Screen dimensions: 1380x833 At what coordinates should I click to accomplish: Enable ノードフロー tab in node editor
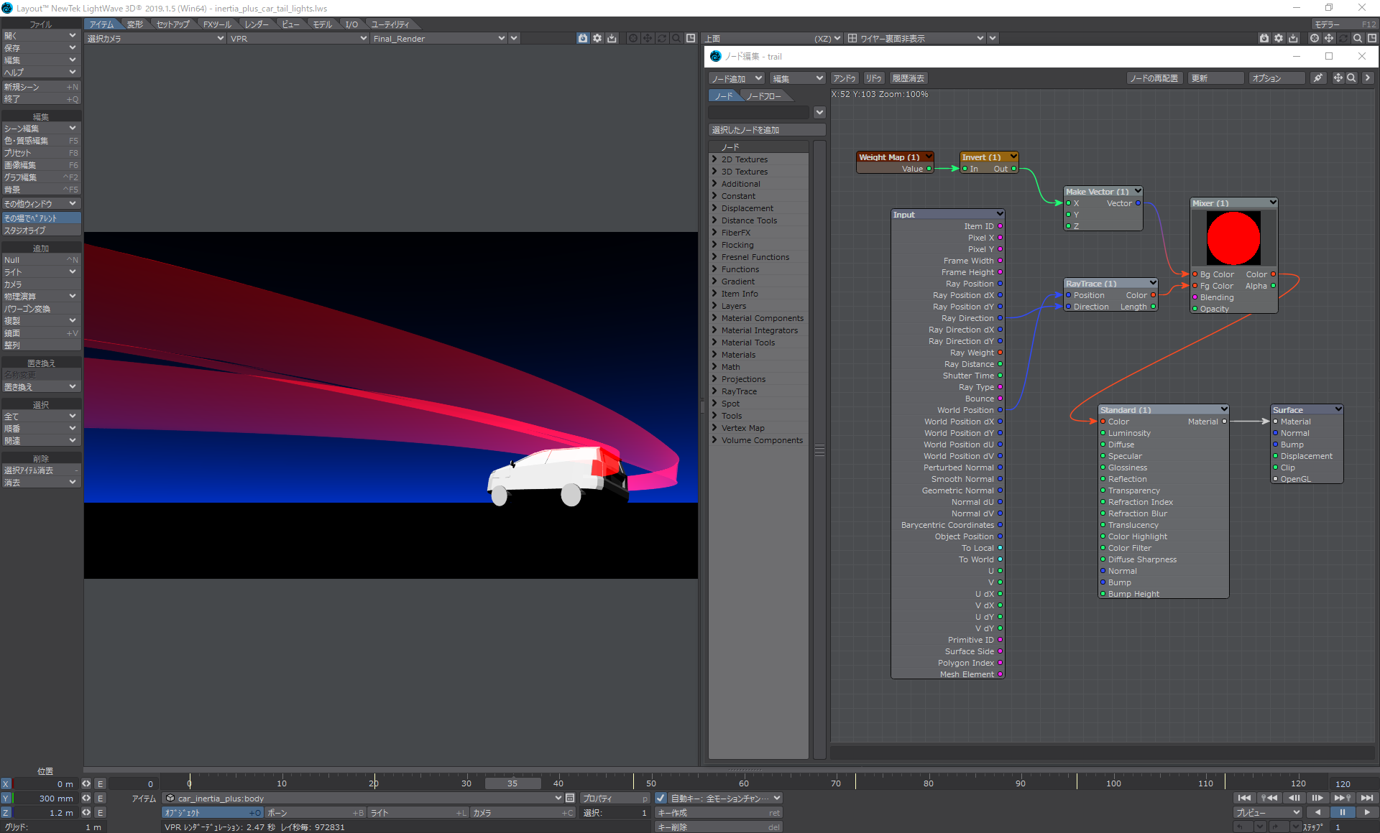[x=766, y=96]
